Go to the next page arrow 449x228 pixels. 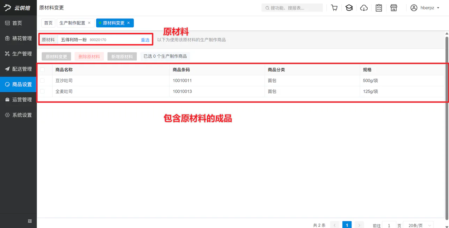click(x=359, y=225)
